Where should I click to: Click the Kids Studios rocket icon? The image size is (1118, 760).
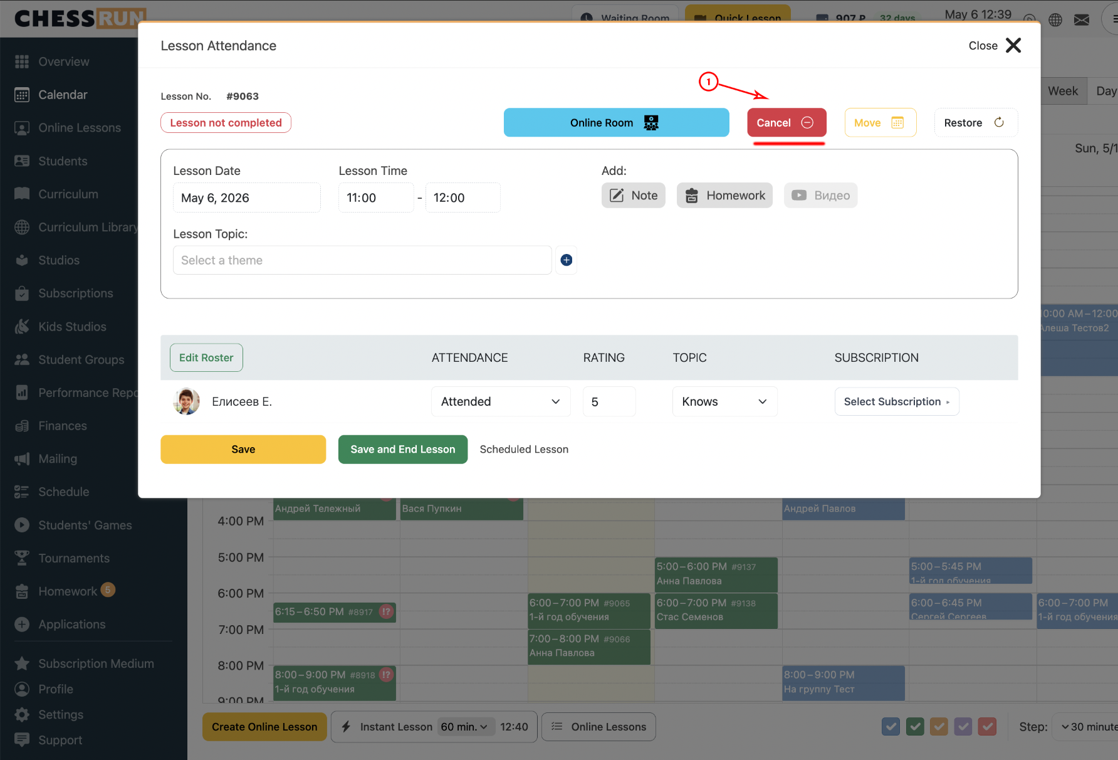[22, 327]
